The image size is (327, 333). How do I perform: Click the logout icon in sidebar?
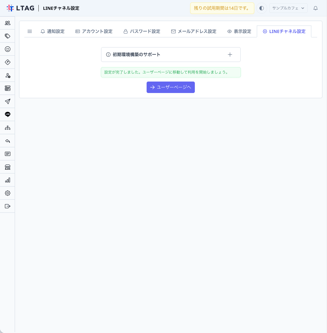click(x=8, y=206)
